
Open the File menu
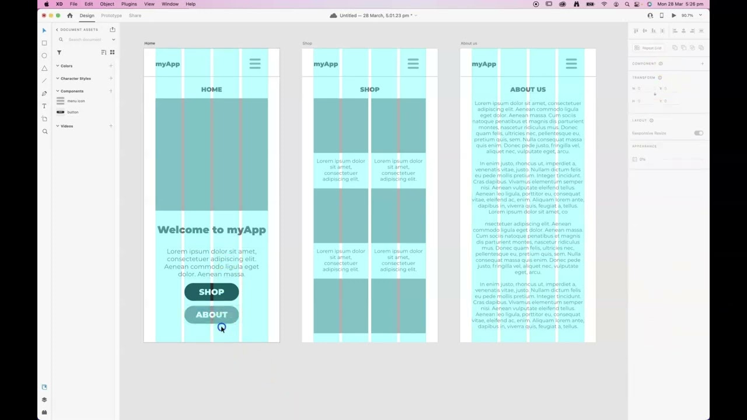[x=74, y=4]
